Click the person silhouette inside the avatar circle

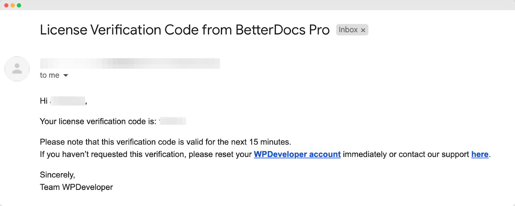coord(17,69)
